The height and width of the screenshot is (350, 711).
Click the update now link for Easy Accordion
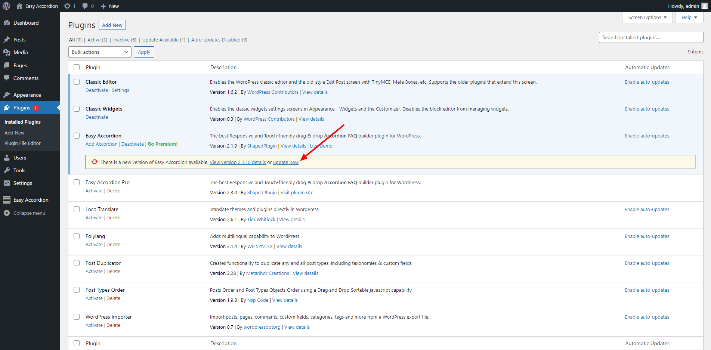(286, 162)
